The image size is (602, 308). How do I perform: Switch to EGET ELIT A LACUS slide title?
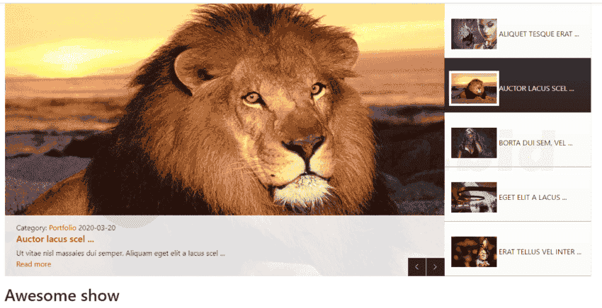[533, 197]
